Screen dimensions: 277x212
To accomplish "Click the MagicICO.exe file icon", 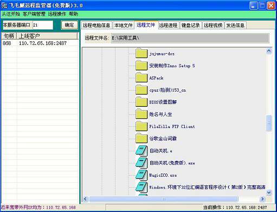I will coord(141,175).
